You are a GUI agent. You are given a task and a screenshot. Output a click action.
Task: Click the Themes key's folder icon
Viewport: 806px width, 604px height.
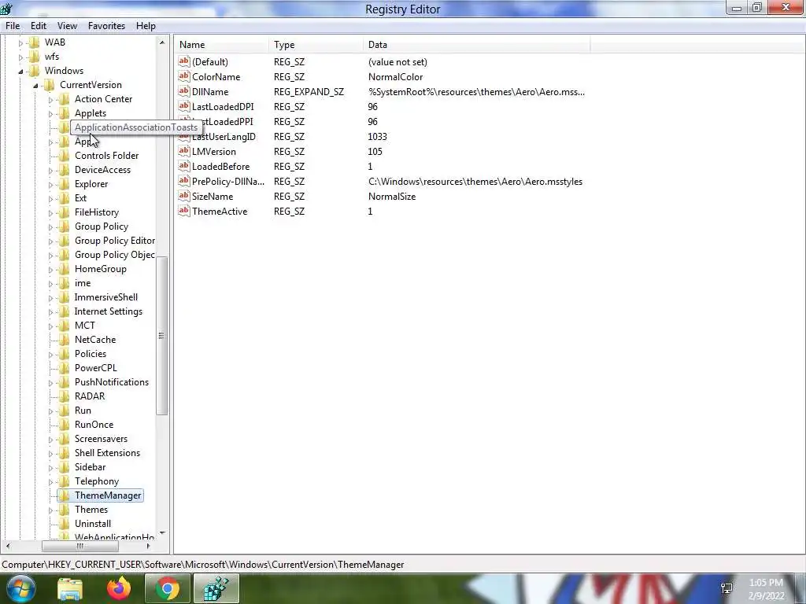(x=64, y=510)
